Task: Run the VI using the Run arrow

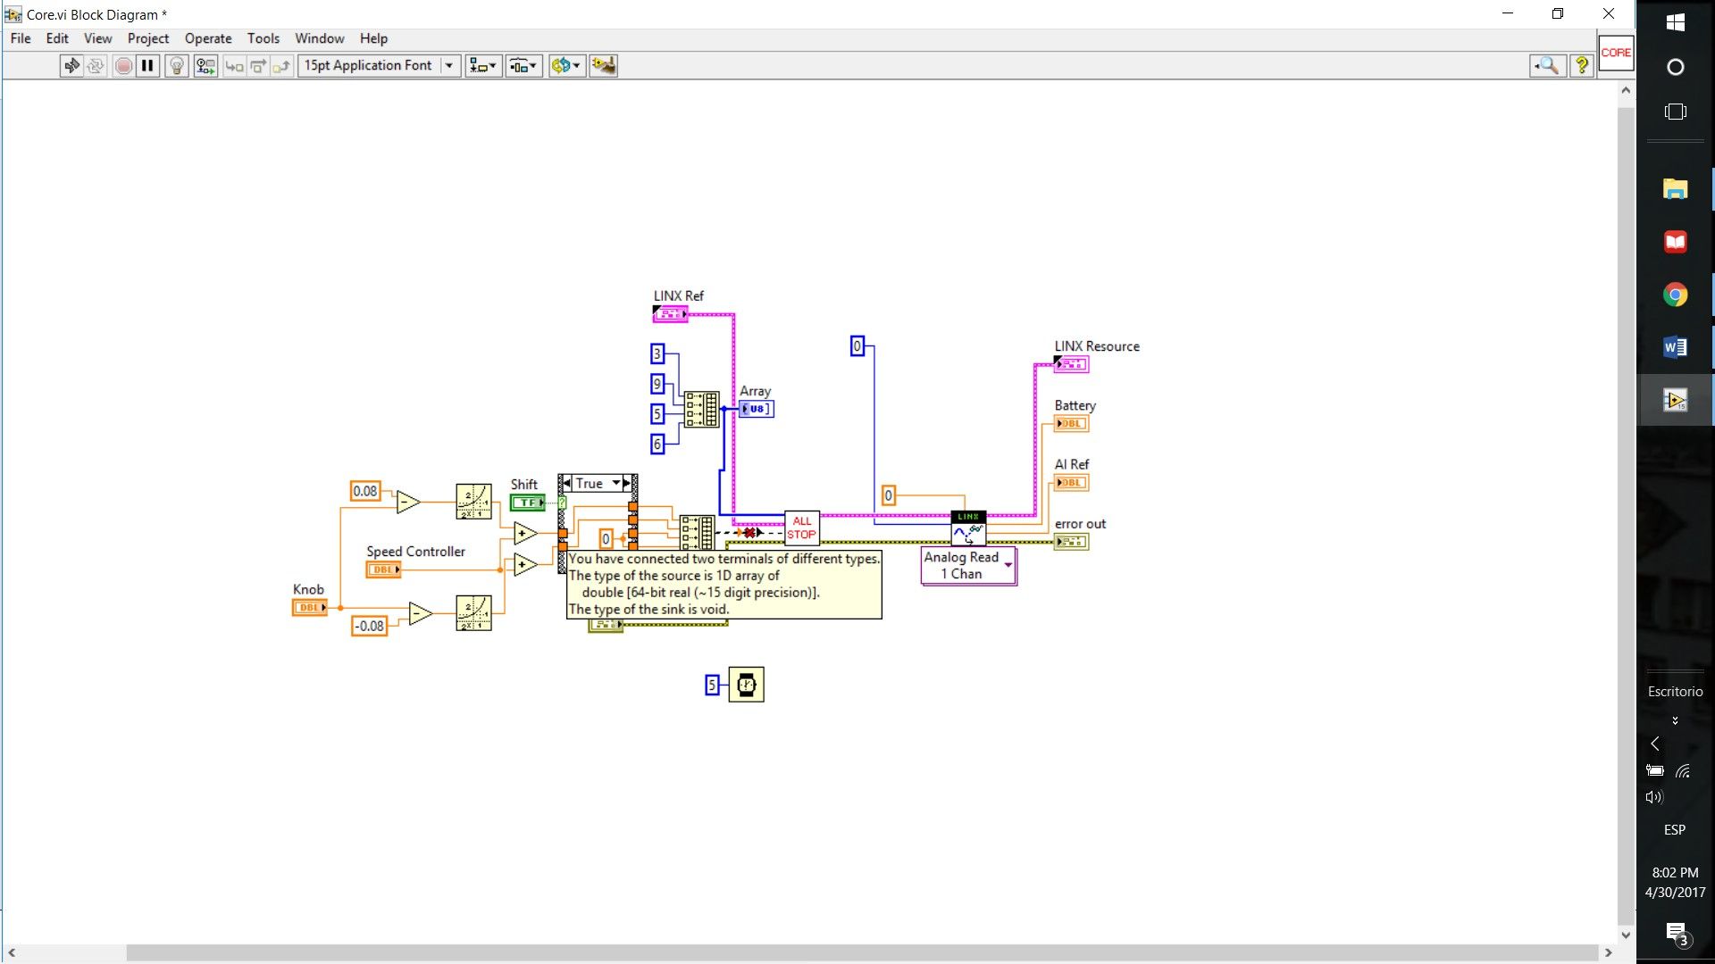Action: (x=71, y=65)
